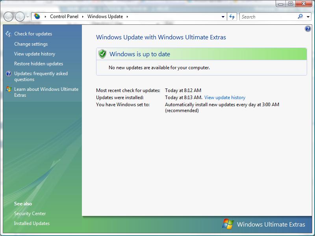Viewport: 315px width, 236px height.
Task: Click the magnifier search icon
Action: 301,17
